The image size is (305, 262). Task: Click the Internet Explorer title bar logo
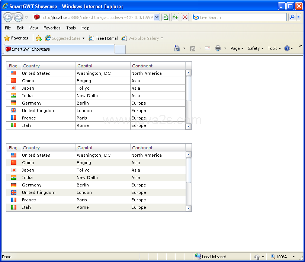[x=5, y=6]
